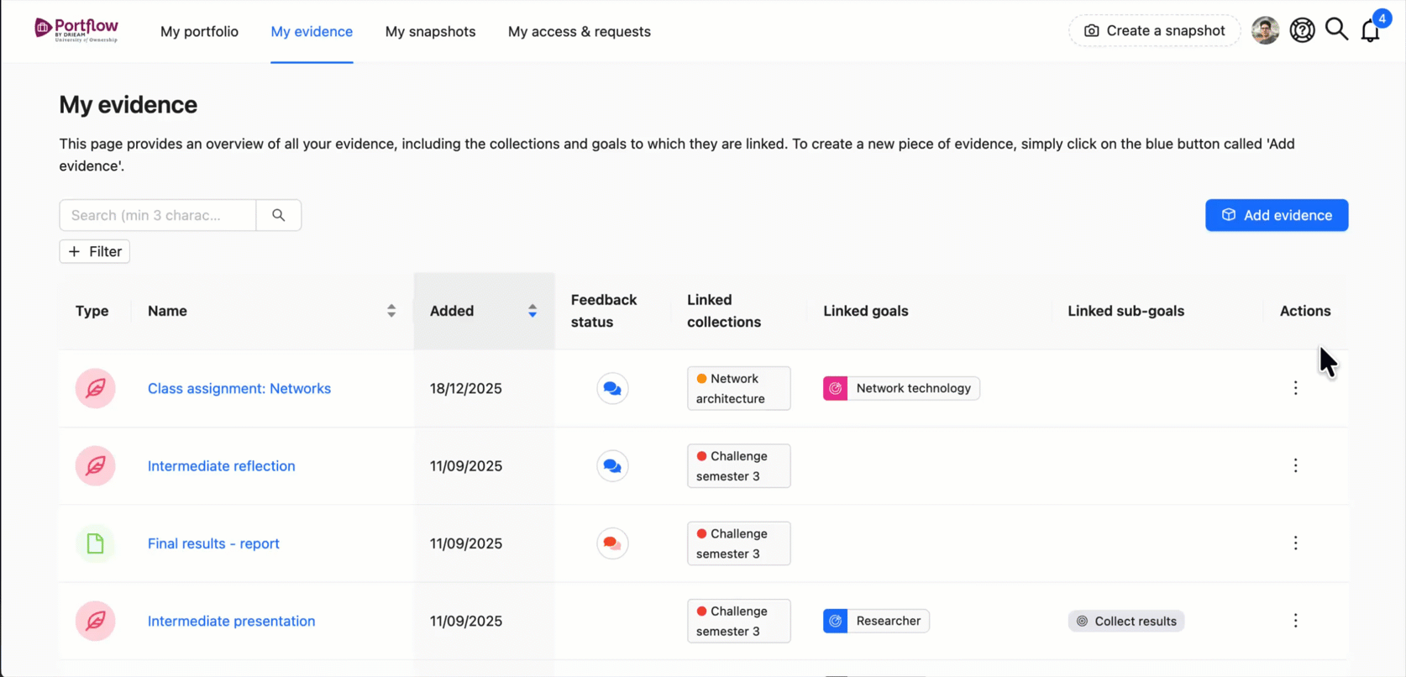Screen dimensions: 1406x677
Task: Click the search submit magnifier button
Action: 279,215
